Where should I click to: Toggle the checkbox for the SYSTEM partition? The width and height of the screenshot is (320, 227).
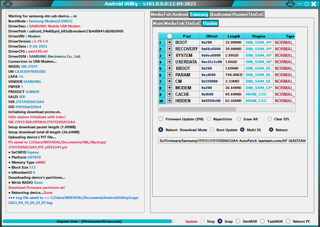(170, 55)
